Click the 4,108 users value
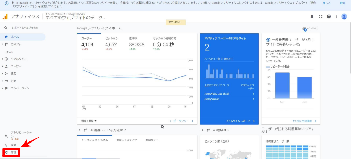 pos(87,45)
